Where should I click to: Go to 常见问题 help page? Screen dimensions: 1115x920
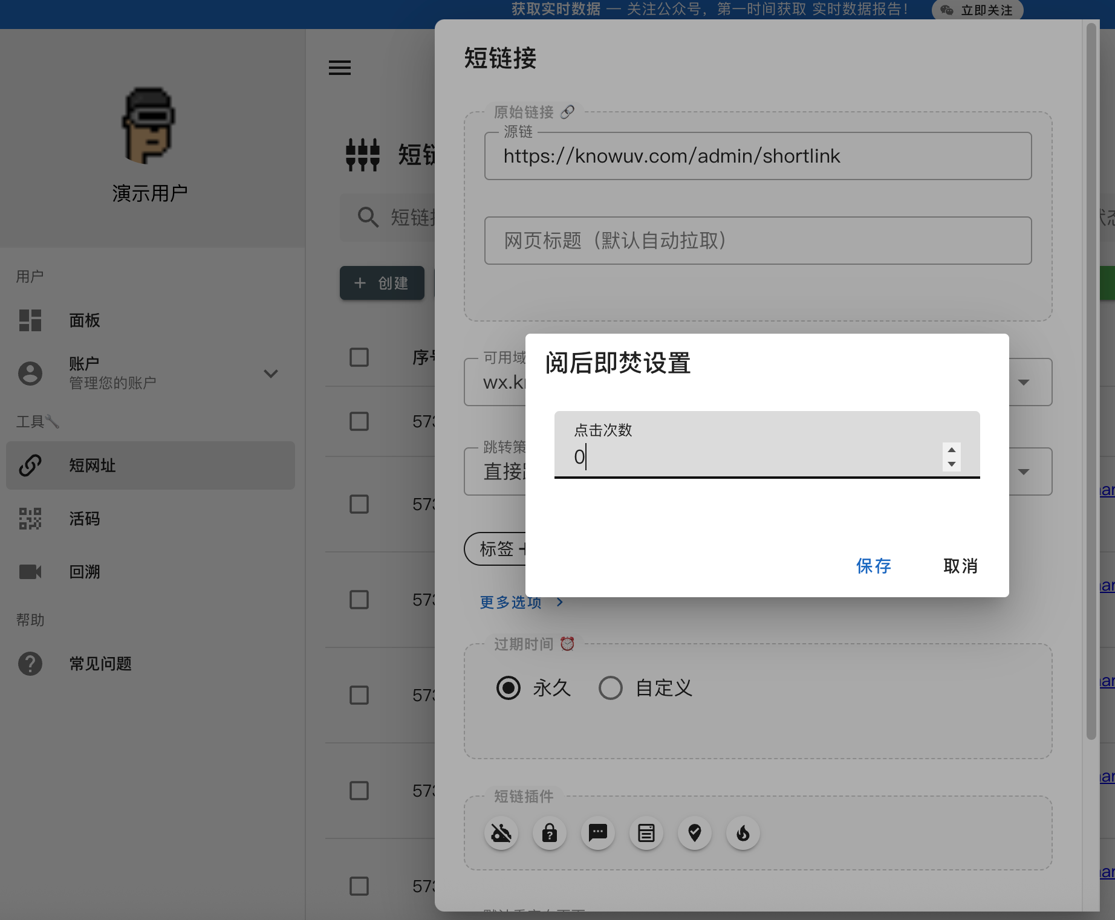(100, 664)
